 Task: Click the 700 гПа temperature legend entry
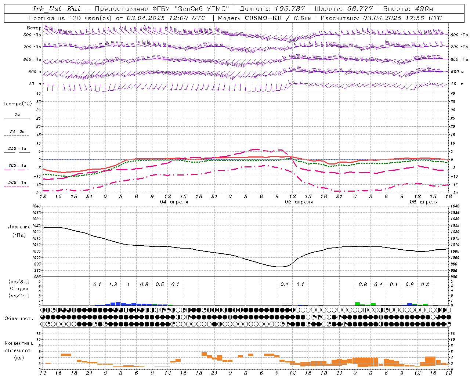[x=17, y=166]
